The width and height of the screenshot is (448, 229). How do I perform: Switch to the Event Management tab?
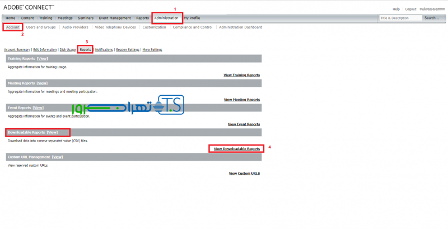click(x=115, y=18)
